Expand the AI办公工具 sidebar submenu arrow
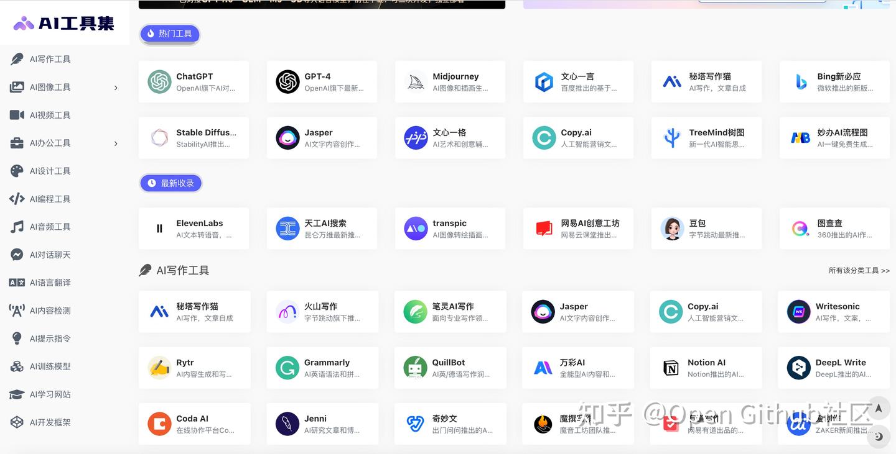 116,143
